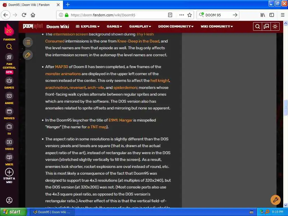Bookmark this page with the star

coord(190,15)
